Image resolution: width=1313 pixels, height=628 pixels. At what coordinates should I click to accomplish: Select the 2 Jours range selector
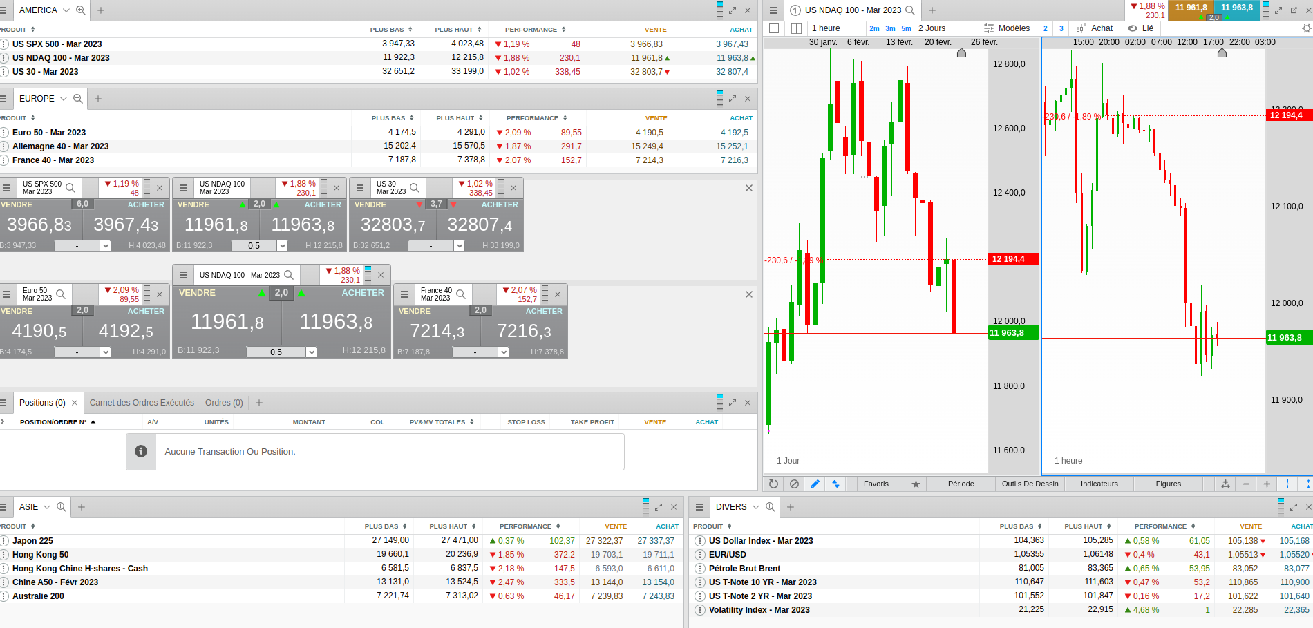(x=932, y=28)
